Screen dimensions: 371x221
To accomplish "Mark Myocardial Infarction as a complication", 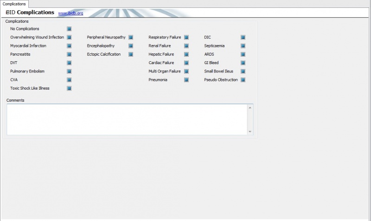I will tap(69, 46).
